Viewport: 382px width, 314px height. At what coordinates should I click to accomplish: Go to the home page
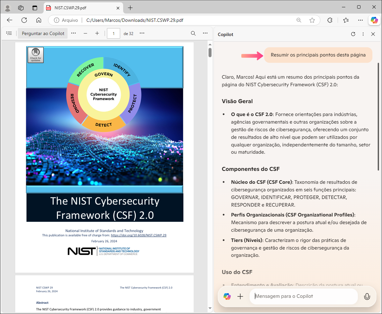click(x=39, y=20)
